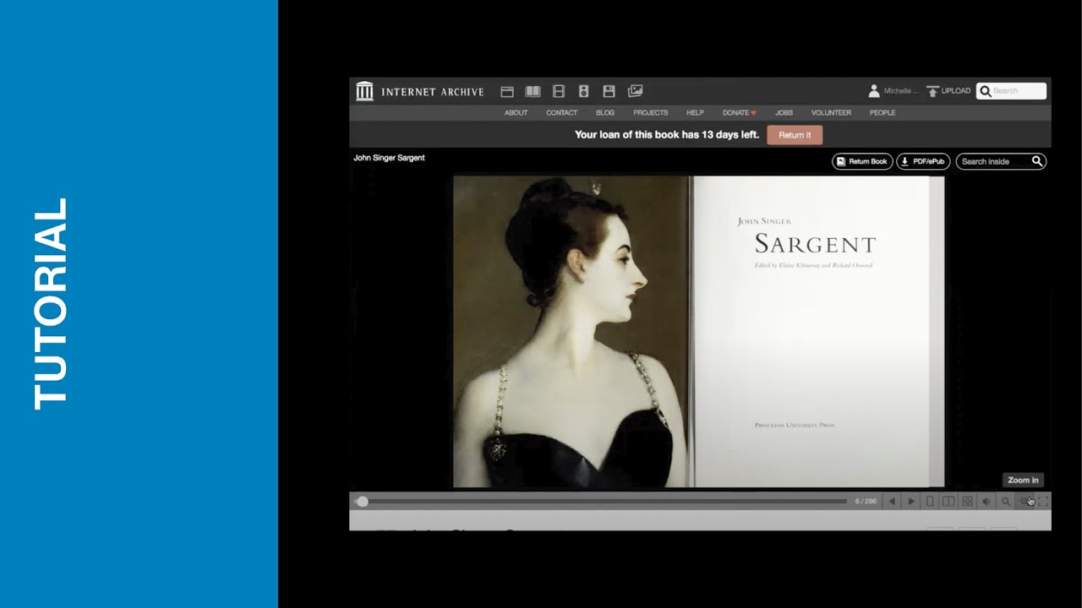1082x608 pixels.
Task: Open the People page
Action: click(883, 112)
